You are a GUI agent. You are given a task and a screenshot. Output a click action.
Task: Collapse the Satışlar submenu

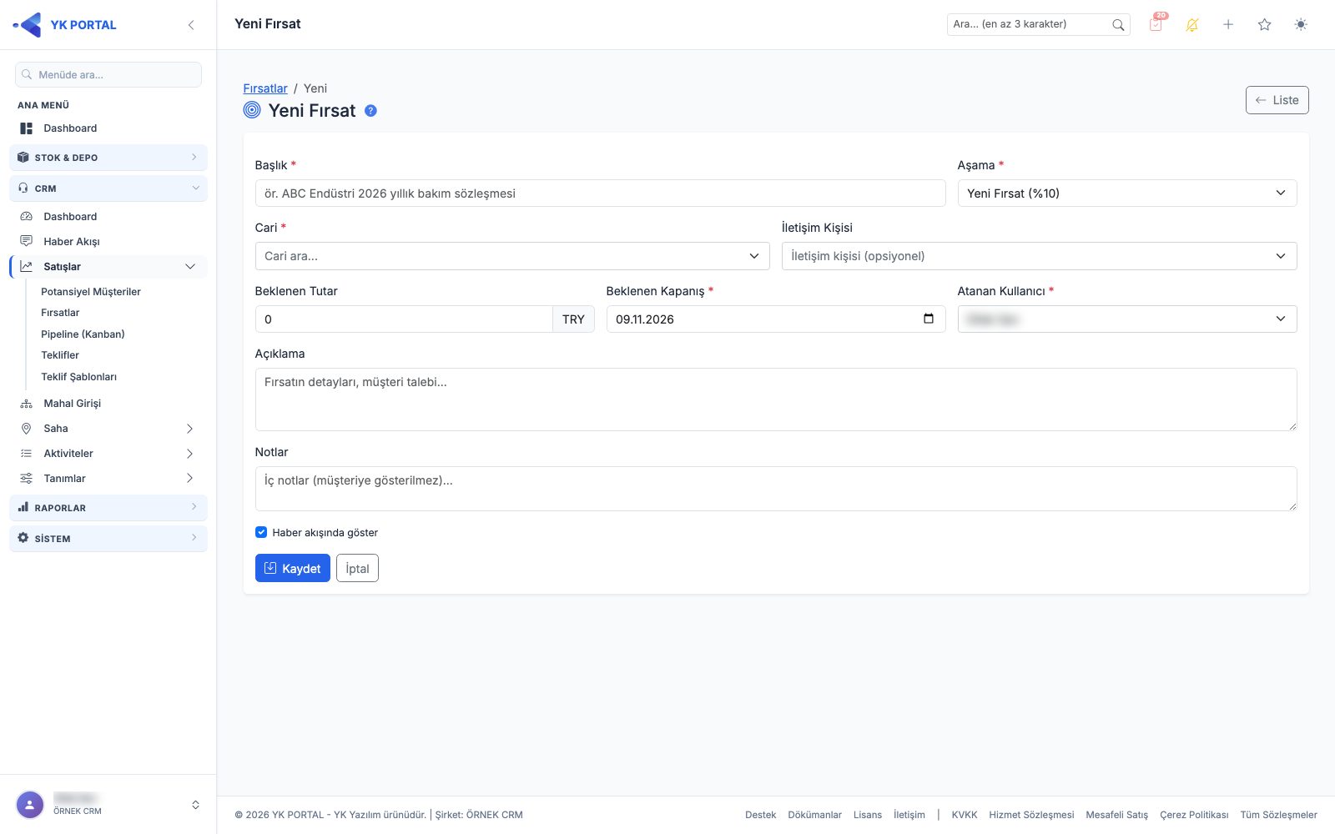(x=108, y=267)
